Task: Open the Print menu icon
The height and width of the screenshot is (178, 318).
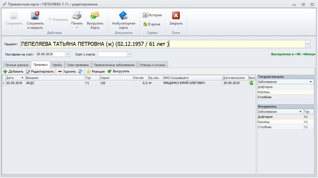Action: 77,16
